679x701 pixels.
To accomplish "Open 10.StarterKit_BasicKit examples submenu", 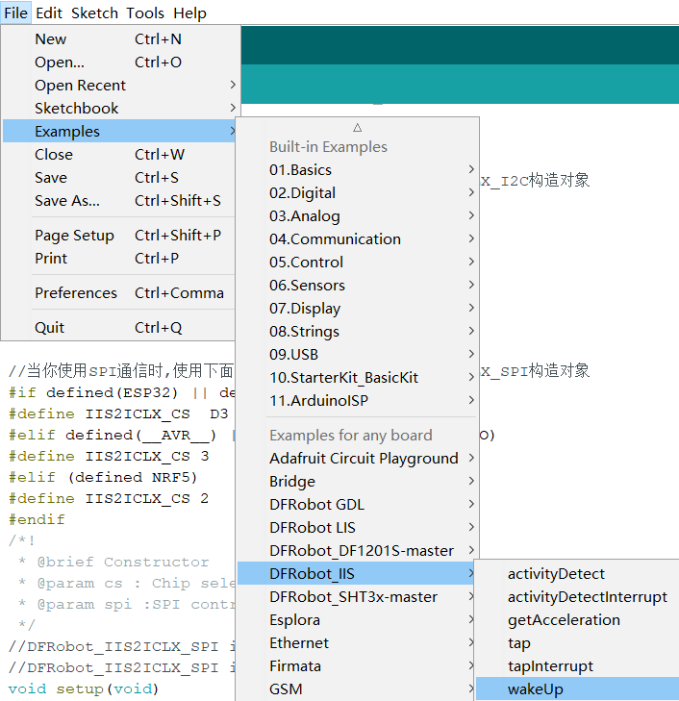I will pyautogui.click(x=358, y=377).
